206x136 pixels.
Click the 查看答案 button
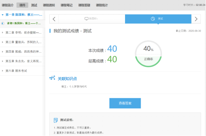pos(125,103)
